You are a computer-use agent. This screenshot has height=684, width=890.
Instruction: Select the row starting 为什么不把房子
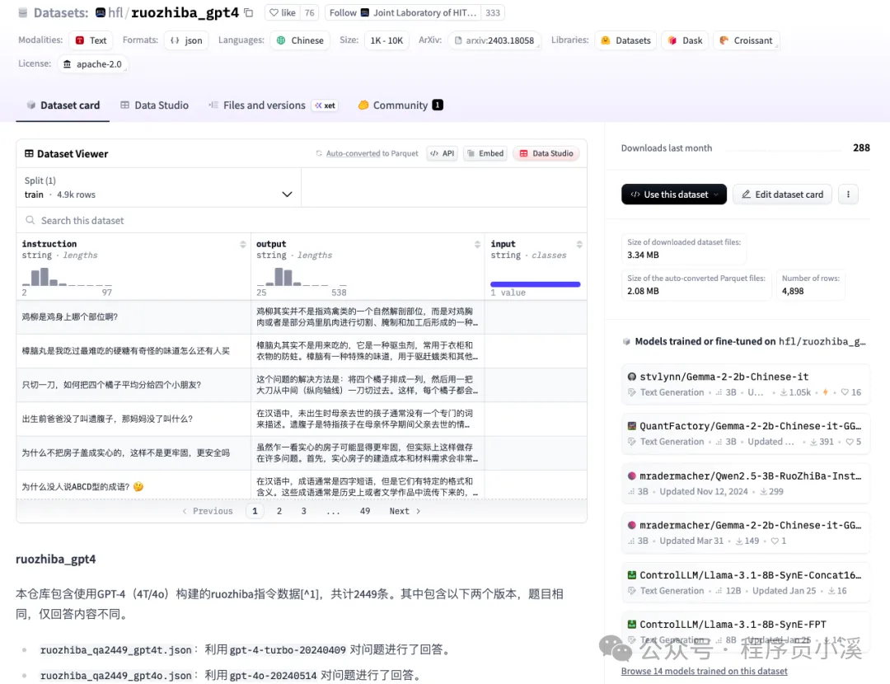[x=302, y=453]
